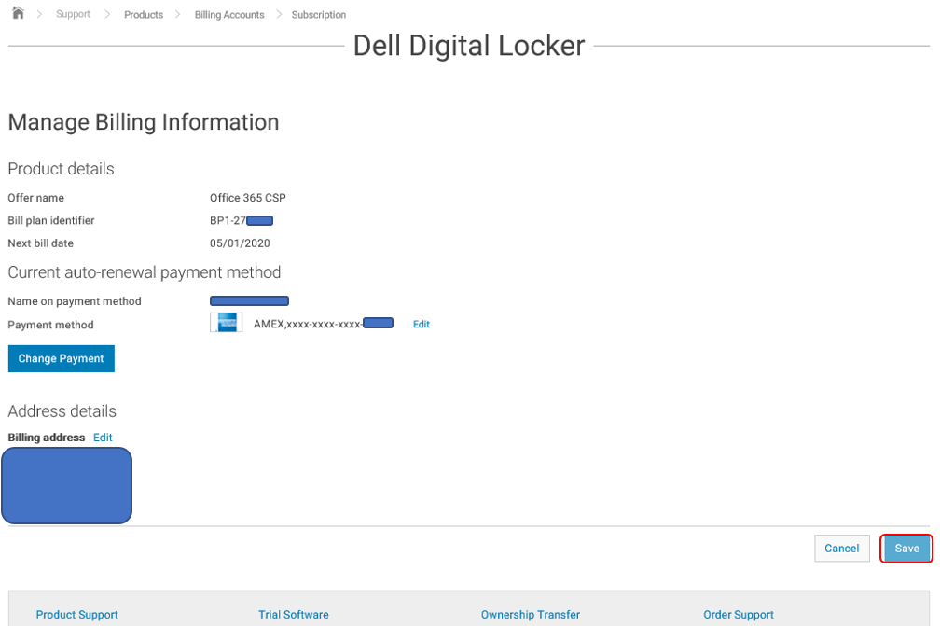Viewport: 940px width, 626px height.
Task: Select the Subscription breadcrumb item
Action: 318,14
